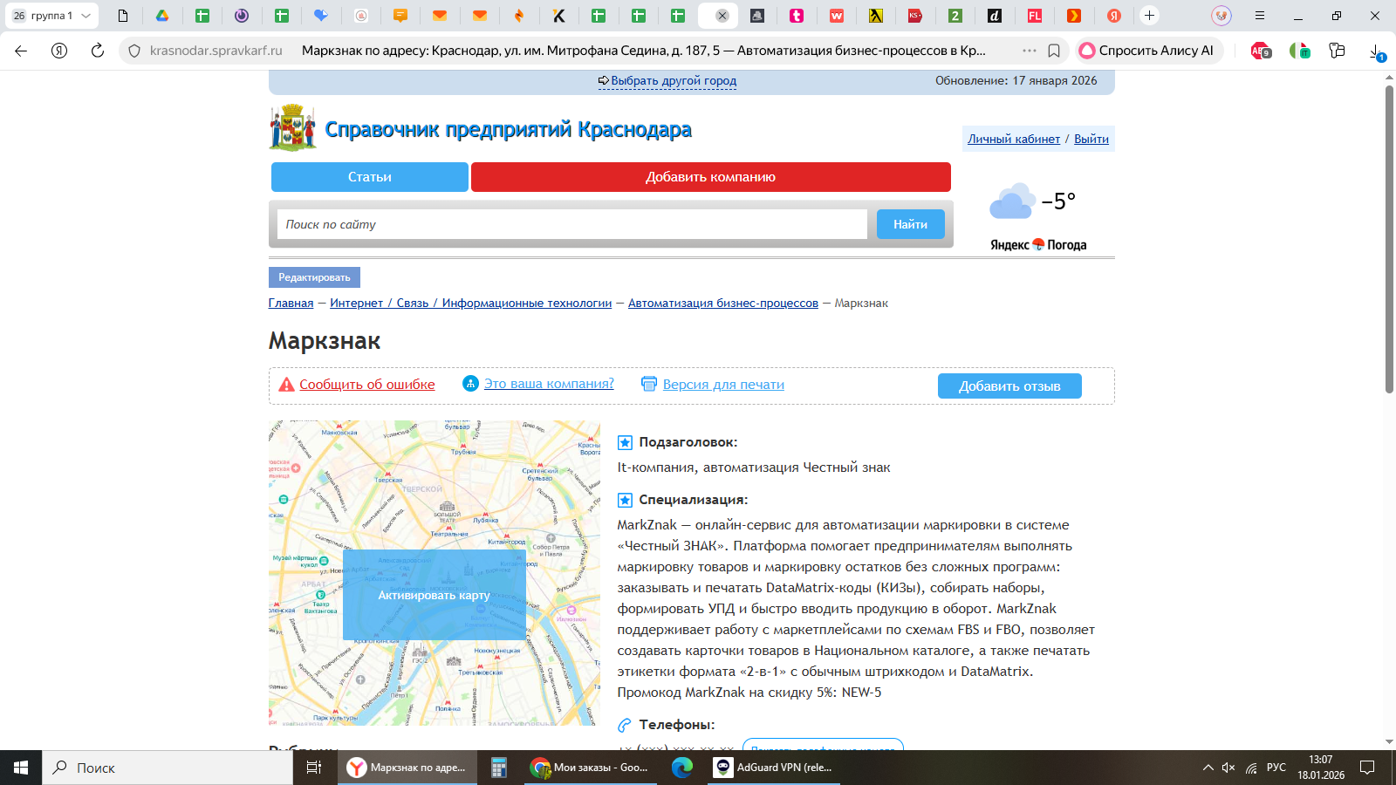The width and height of the screenshot is (1396, 785).
Task: Click the page vertical scrollbar
Action: click(x=1389, y=240)
